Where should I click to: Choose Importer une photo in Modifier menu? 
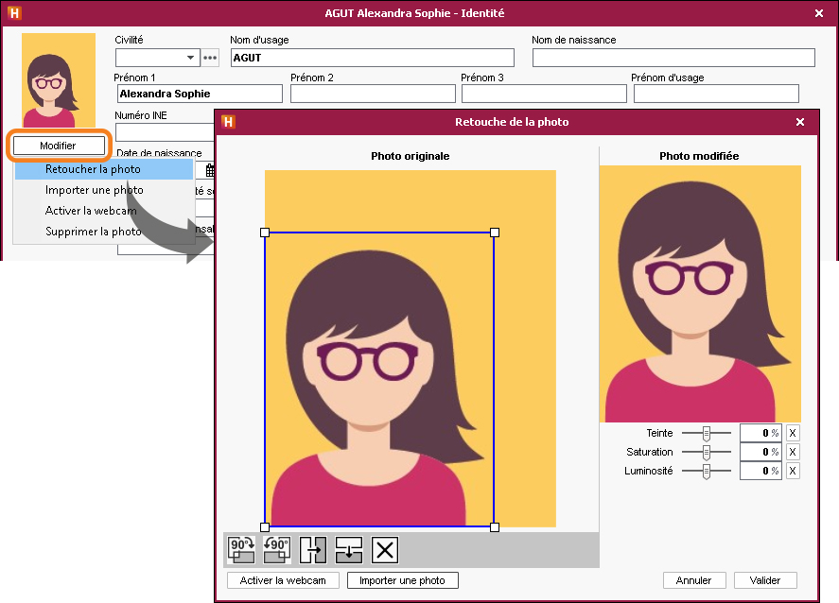(x=104, y=190)
